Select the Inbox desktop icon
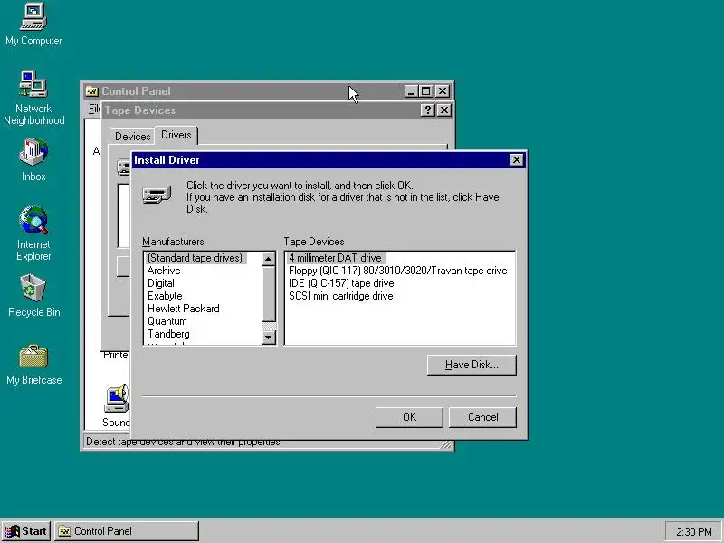724x543 pixels. (x=33, y=159)
